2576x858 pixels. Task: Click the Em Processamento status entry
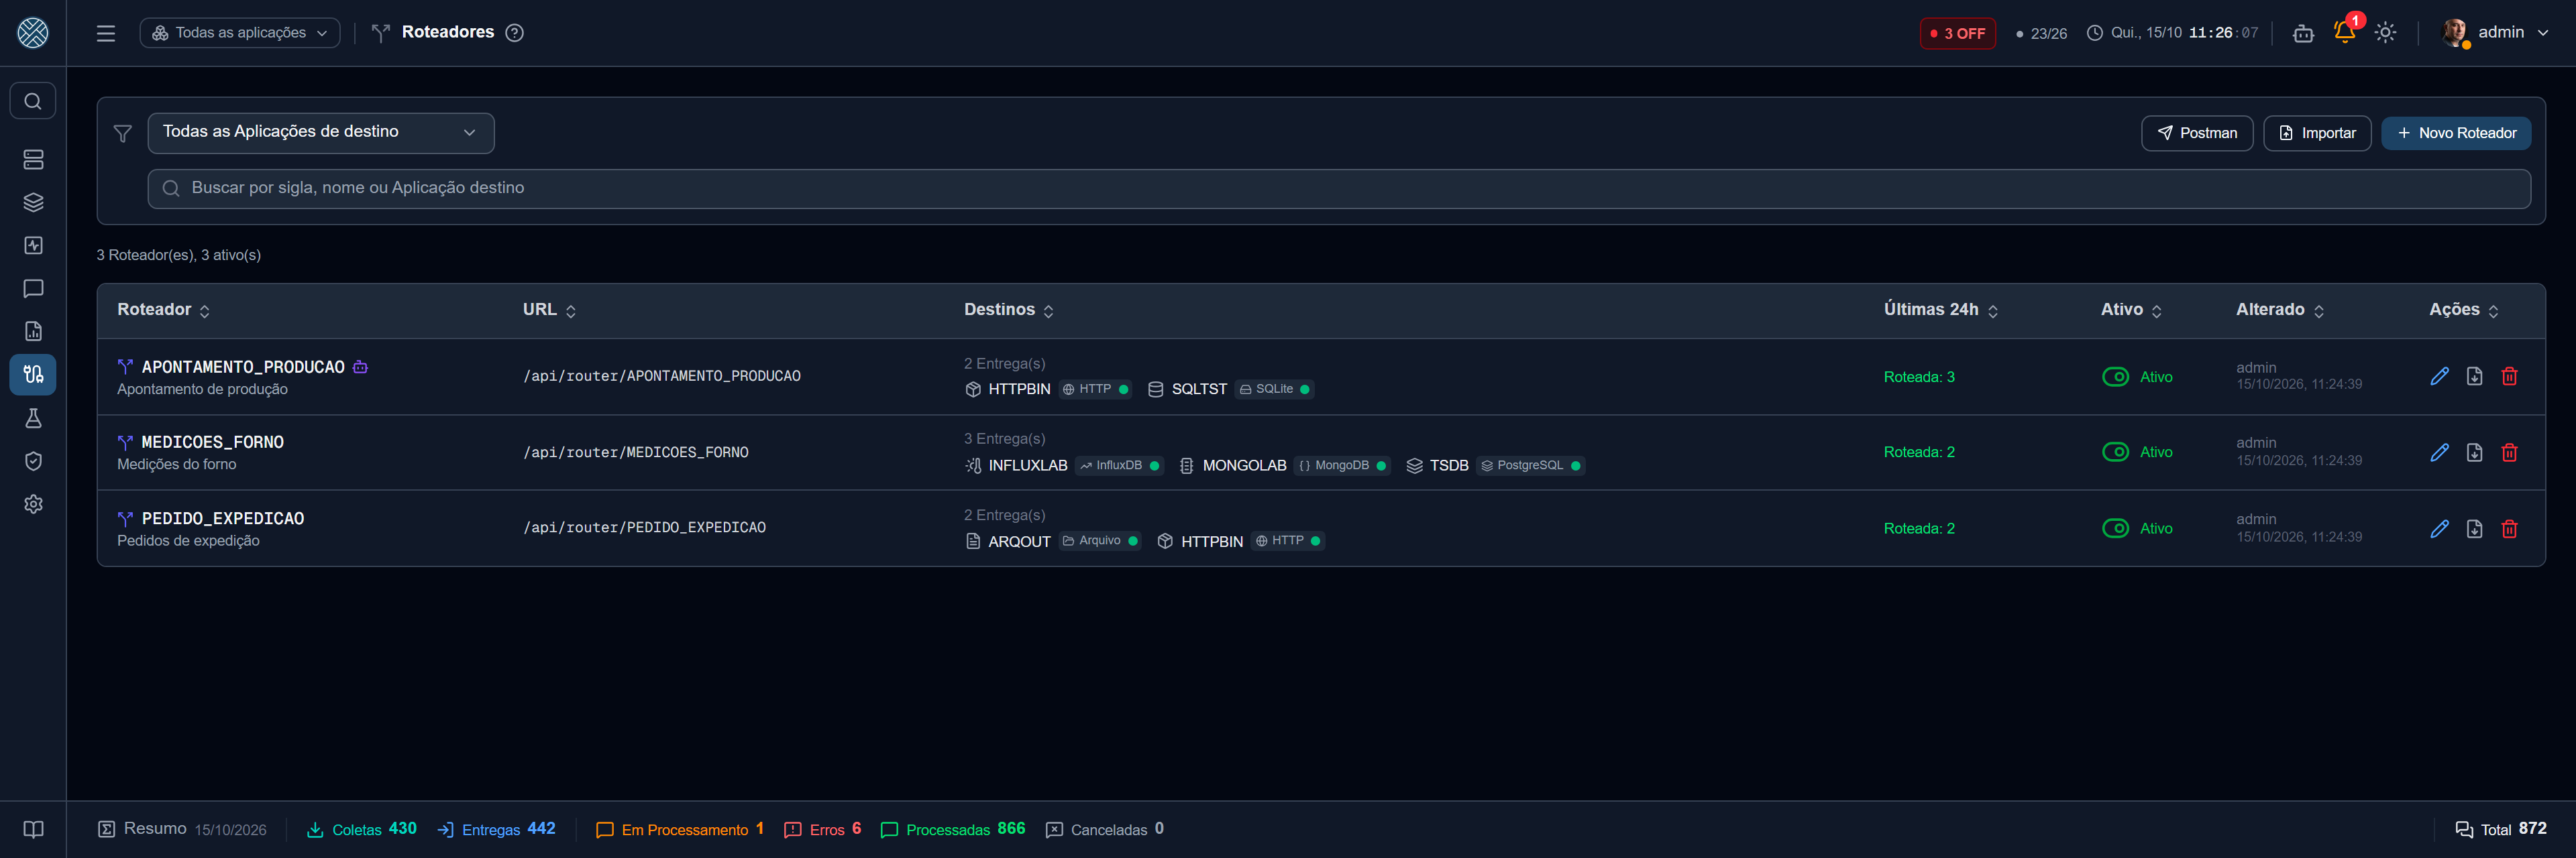(680, 830)
